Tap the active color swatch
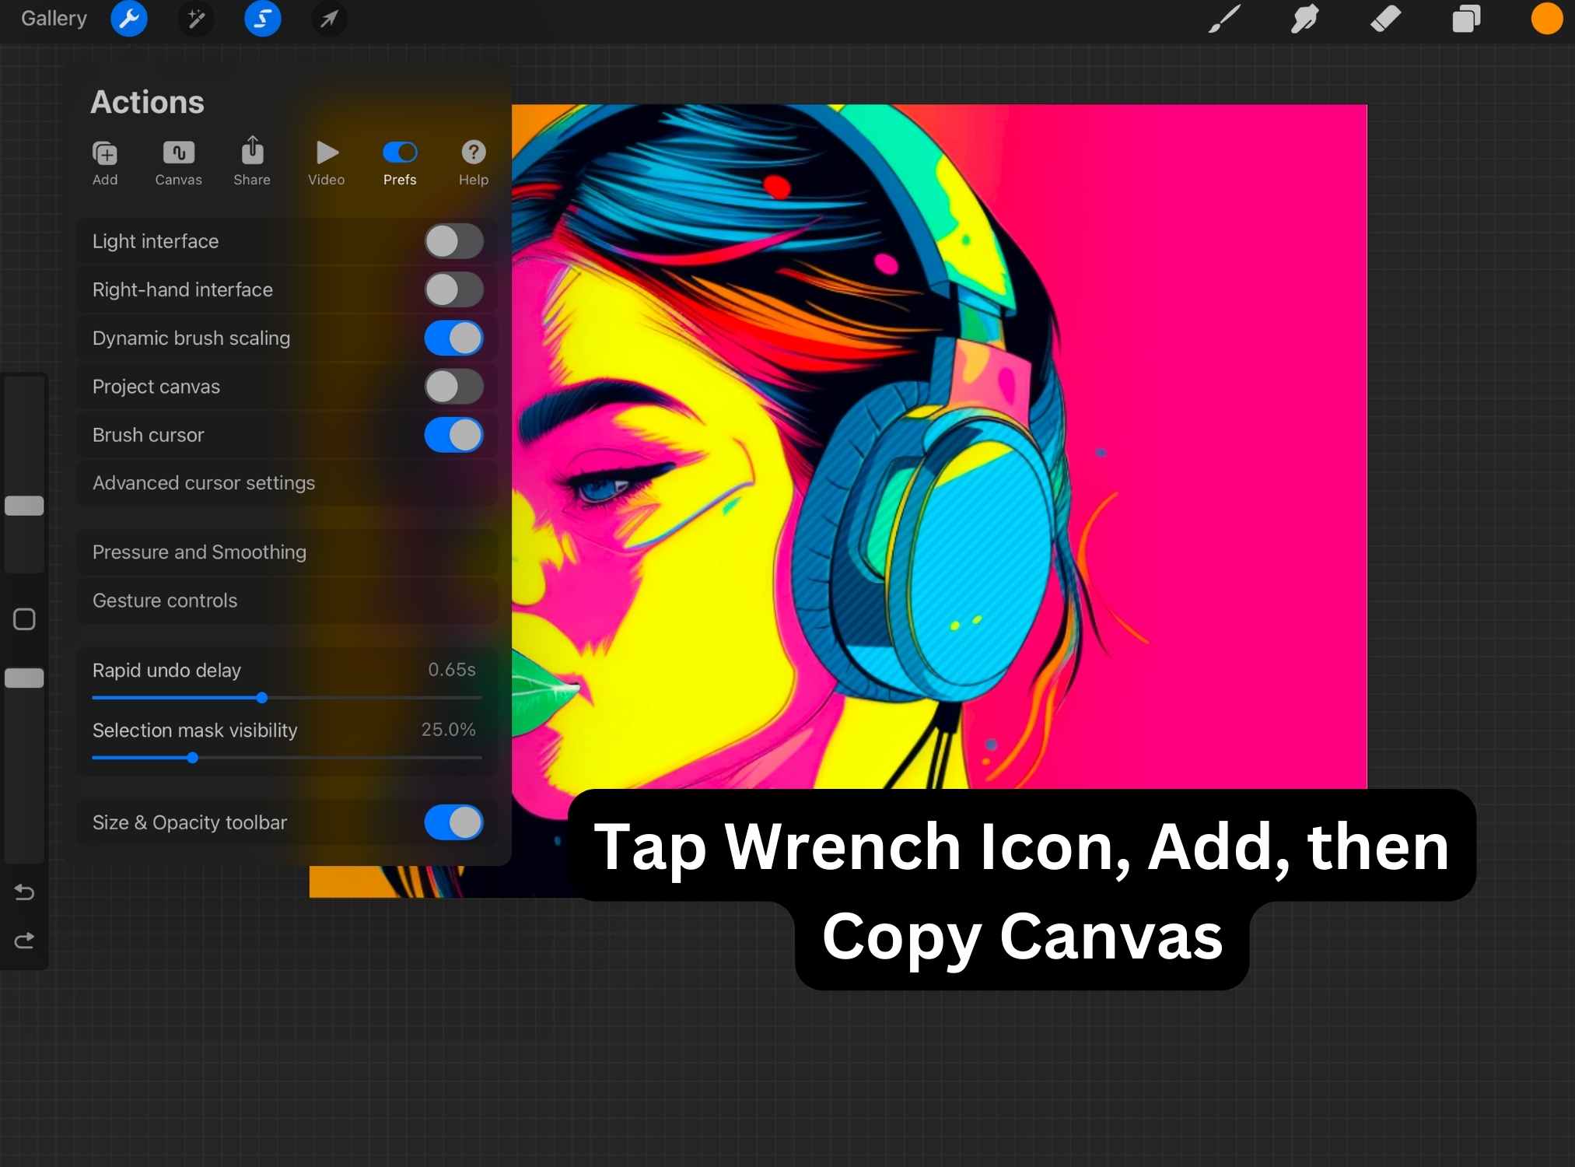 pyautogui.click(x=1546, y=19)
